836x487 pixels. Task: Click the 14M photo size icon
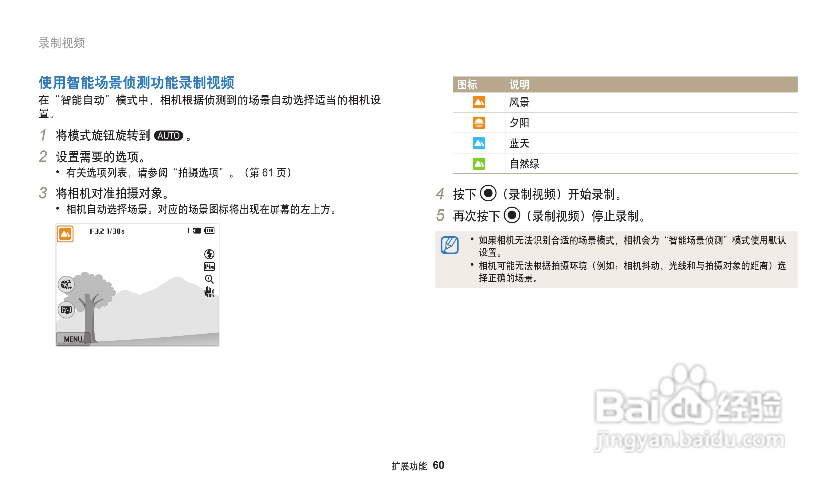(x=209, y=267)
